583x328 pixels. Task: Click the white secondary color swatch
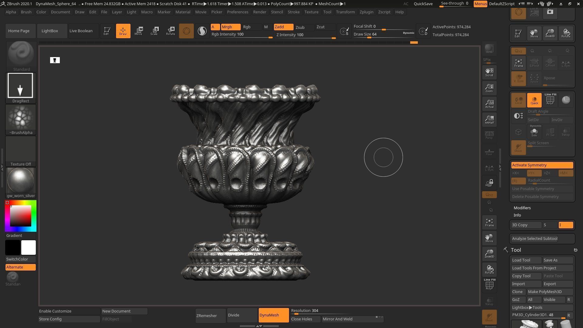[x=29, y=248]
